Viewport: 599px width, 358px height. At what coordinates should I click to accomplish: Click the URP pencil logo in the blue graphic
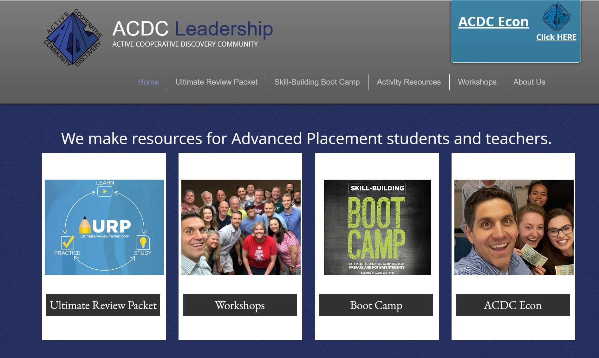pyautogui.click(x=105, y=225)
